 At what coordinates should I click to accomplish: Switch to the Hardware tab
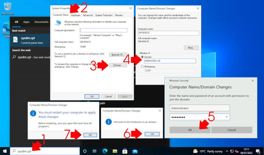[x=76, y=15]
